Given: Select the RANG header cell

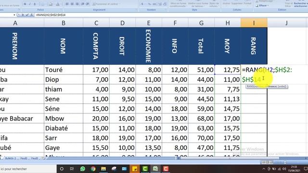Looking at the screenshot, I should (254, 46).
